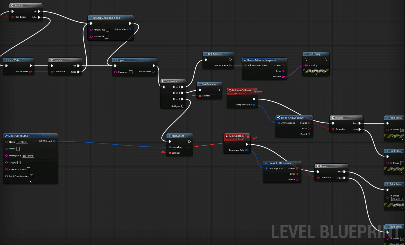Click the BalanceCallback red delegate output pin

pyautogui.click(x=255, y=91)
